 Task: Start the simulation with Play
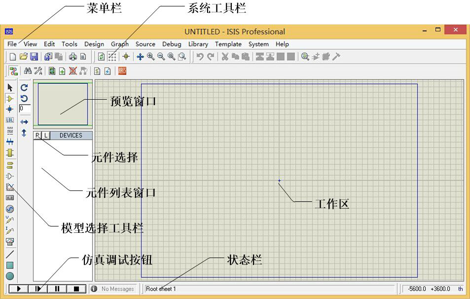click(x=19, y=289)
